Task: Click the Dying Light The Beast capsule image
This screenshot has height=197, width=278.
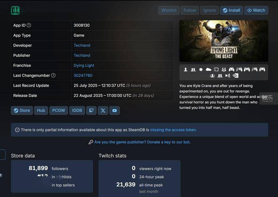Action: [x=224, y=41]
